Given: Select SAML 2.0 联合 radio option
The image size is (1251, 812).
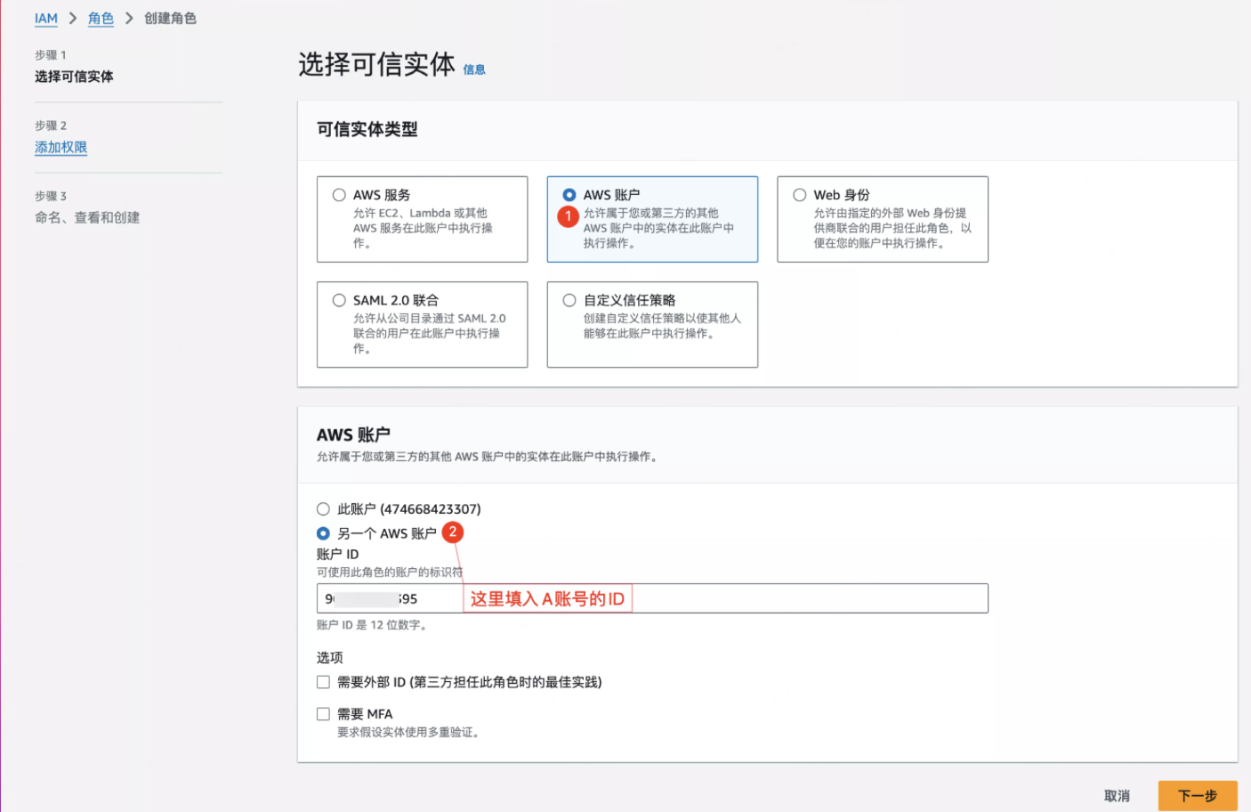Looking at the screenshot, I should 339,300.
